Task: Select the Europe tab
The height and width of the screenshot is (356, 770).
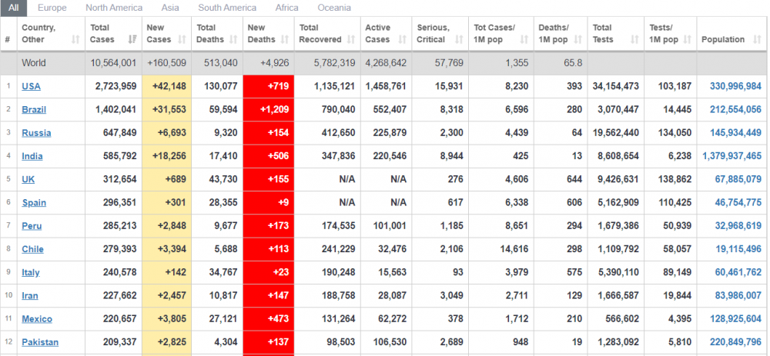Action: pos(52,8)
